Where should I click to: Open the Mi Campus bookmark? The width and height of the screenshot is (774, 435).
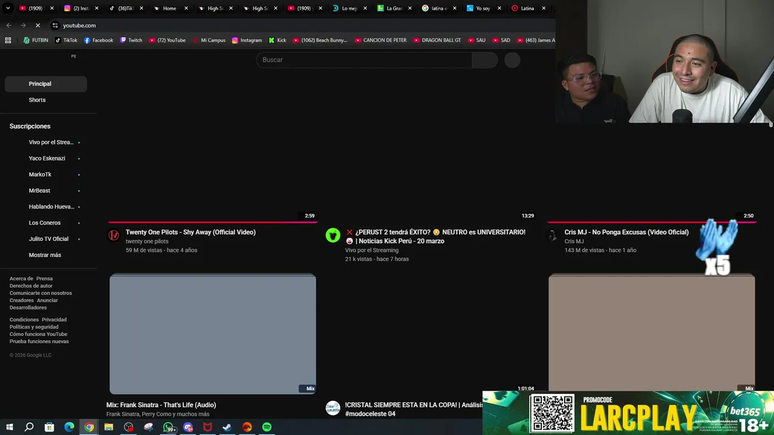[x=209, y=40]
